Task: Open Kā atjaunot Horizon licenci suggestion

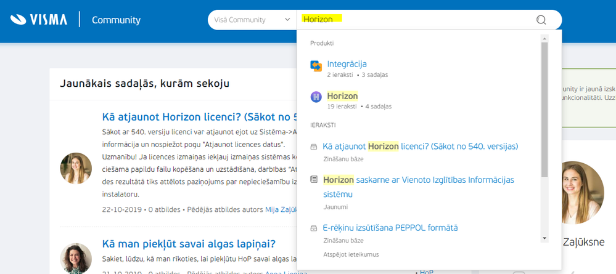Action: [421, 147]
